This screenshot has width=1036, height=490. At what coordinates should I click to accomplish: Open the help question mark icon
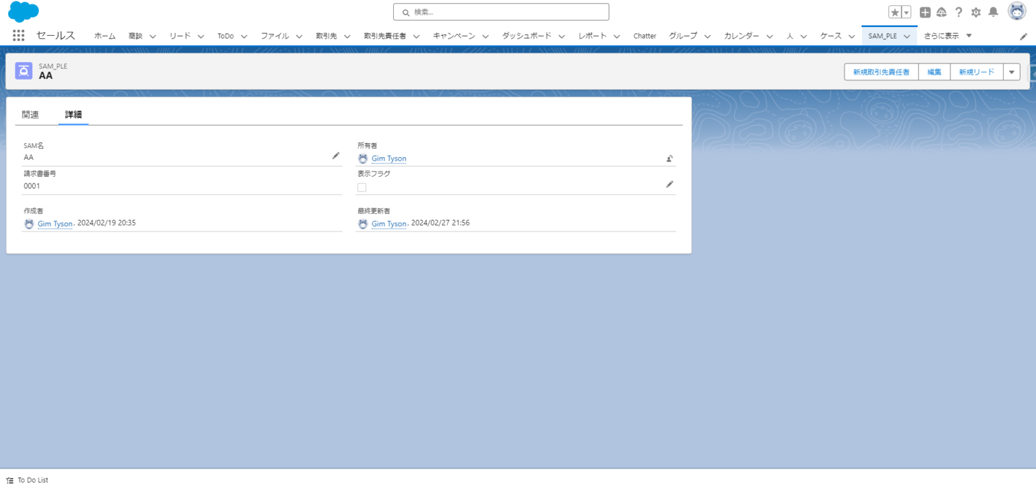click(958, 12)
